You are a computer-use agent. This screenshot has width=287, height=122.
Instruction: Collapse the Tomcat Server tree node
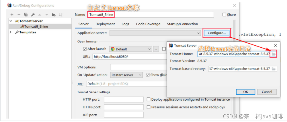point(11,21)
